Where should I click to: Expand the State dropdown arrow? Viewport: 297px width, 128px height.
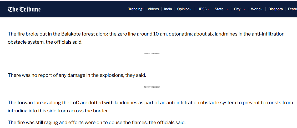(x=227, y=9)
